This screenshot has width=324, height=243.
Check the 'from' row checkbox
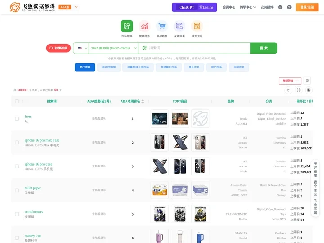coord(17,119)
